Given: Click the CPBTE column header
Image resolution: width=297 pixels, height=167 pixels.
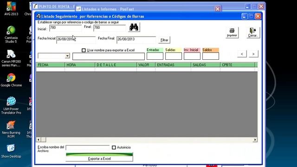Looking at the screenshot, I should (238, 65).
